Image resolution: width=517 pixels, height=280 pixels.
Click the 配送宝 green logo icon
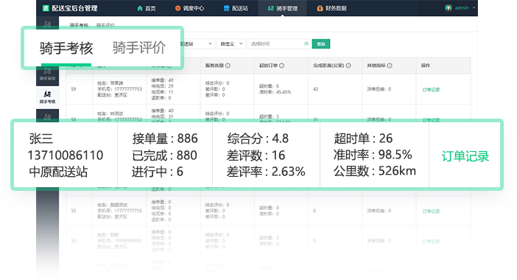point(46,8)
